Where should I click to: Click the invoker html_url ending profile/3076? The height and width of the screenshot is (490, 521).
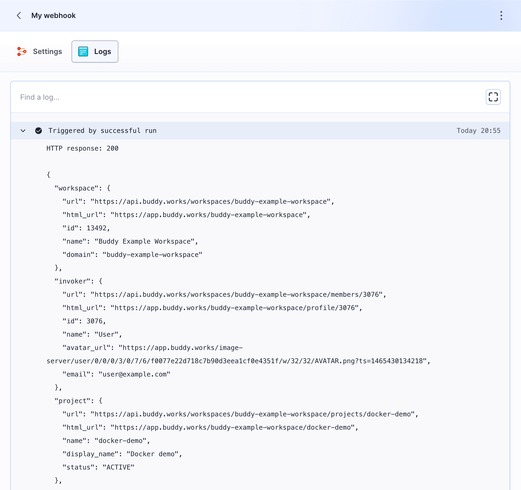coord(212,308)
